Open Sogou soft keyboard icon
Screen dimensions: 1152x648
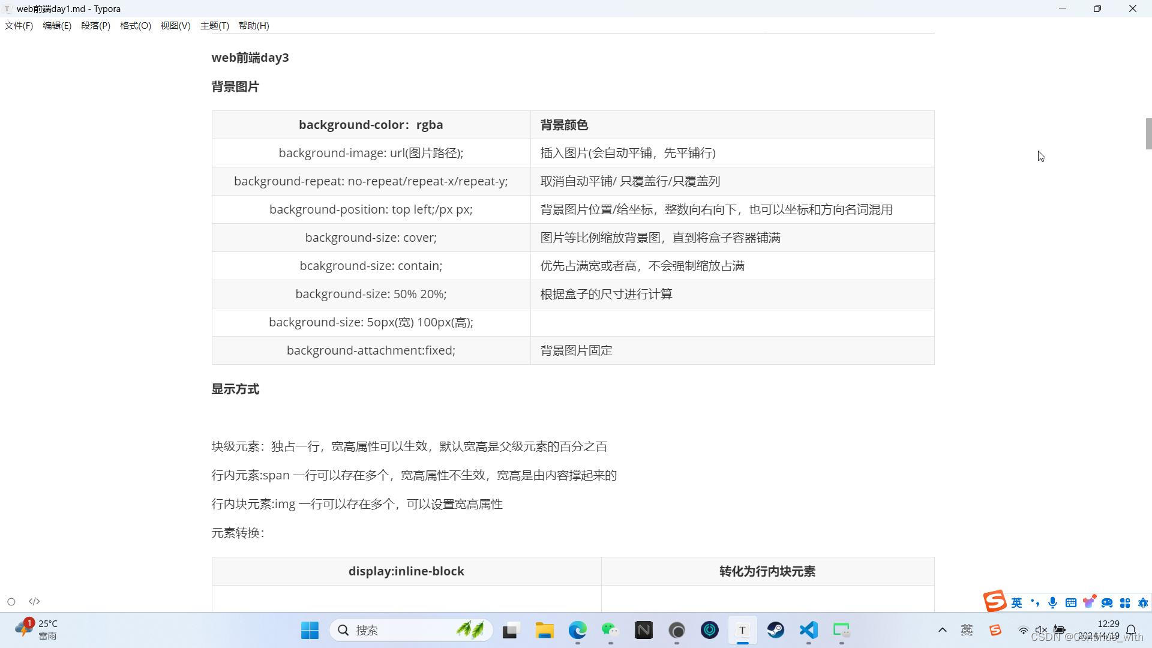click(1070, 602)
